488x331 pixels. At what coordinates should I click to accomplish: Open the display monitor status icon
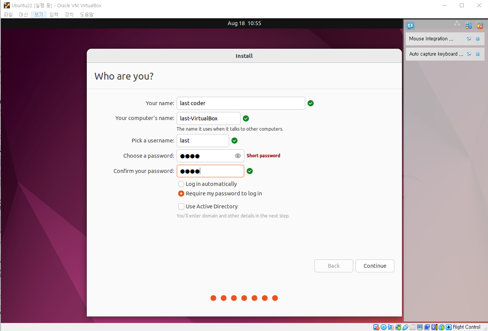pos(420,327)
